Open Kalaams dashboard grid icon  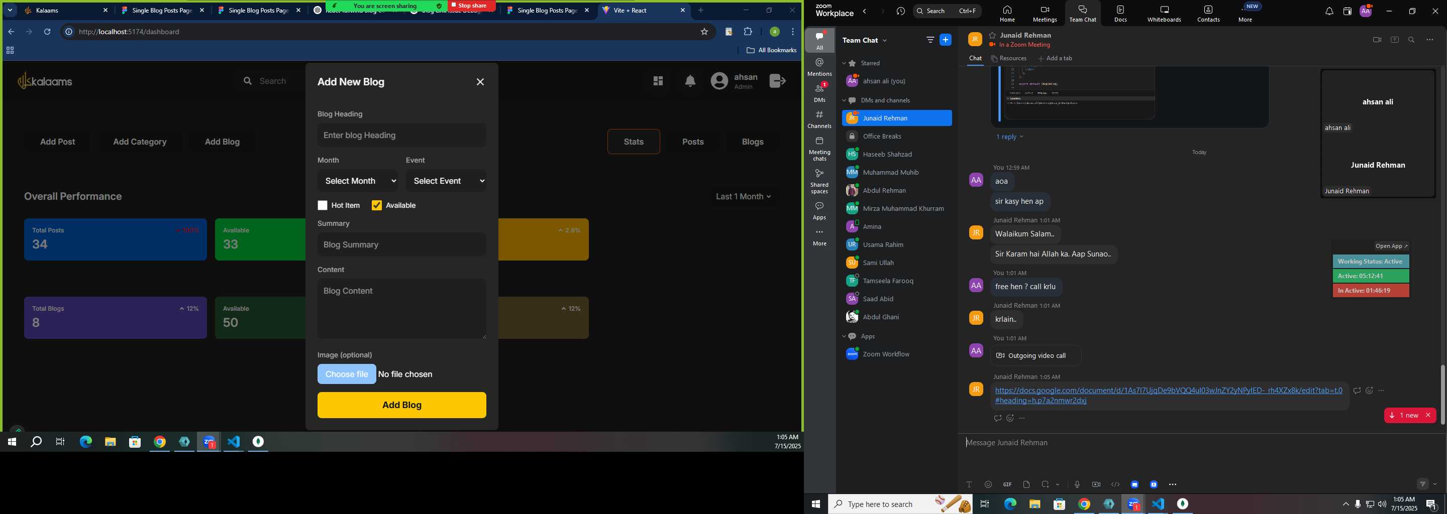(x=658, y=81)
